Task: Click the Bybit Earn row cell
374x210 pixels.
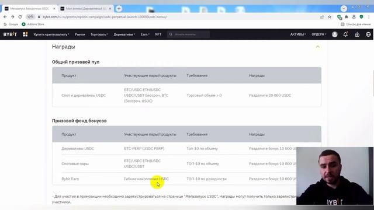Action: tap(70, 179)
